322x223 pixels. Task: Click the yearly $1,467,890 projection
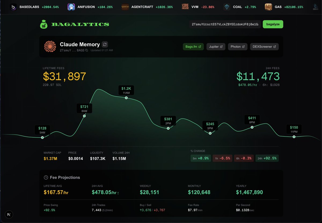250,192
